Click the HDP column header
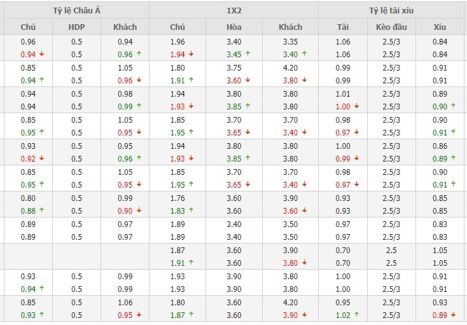The height and width of the screenshot is (325, 467). click(76, 27)
